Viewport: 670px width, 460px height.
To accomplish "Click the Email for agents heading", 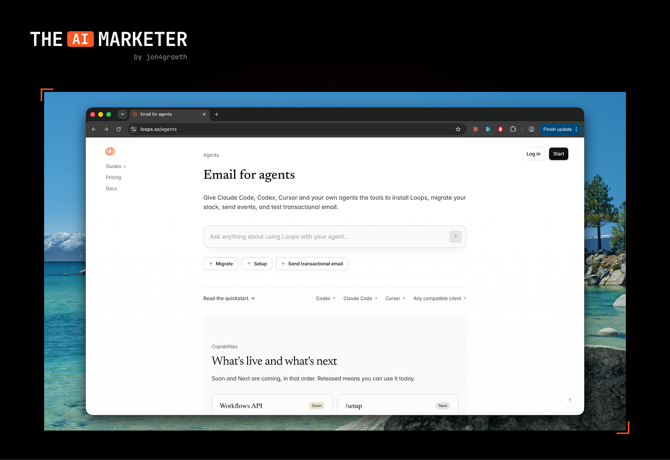I will [249, 175].
